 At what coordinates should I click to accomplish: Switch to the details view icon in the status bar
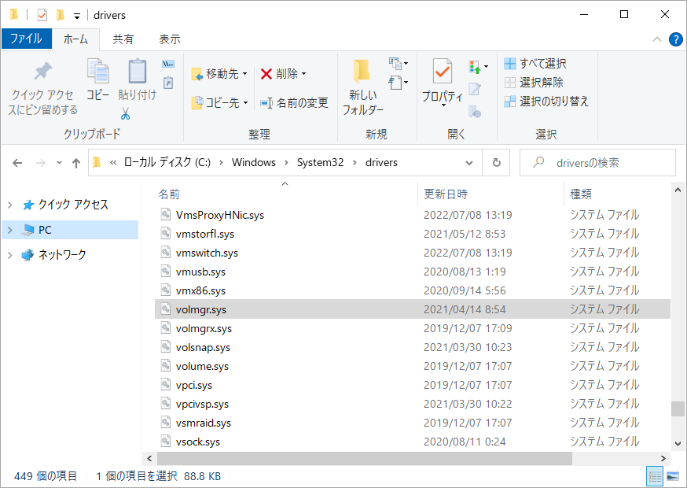[655, 476]
